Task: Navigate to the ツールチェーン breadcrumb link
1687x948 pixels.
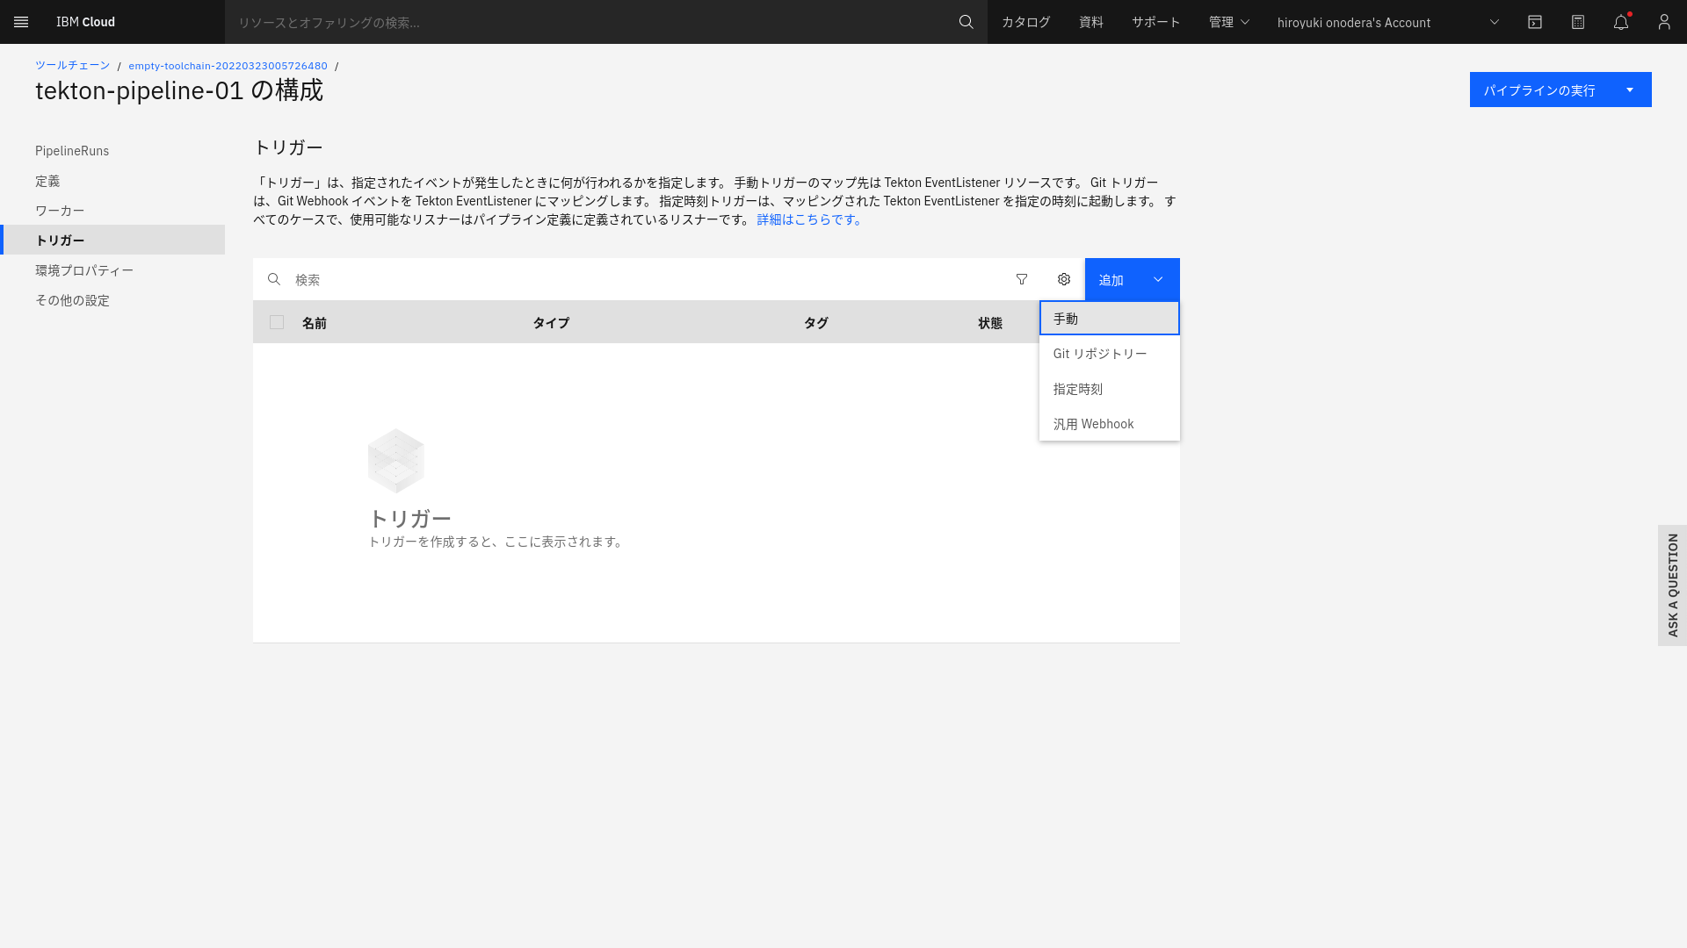Action: point(72,65)
